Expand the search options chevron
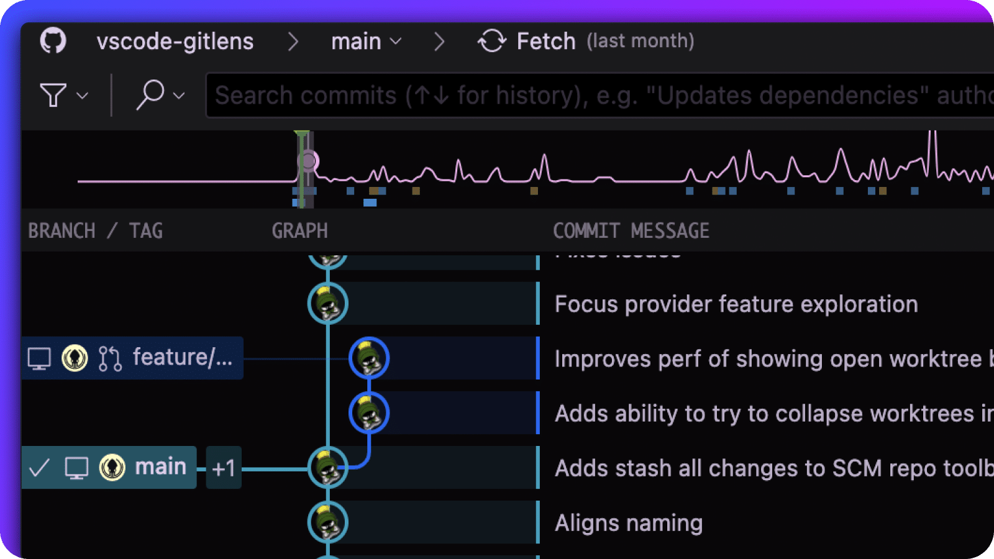Screen dimensions: 994x559 179,96
